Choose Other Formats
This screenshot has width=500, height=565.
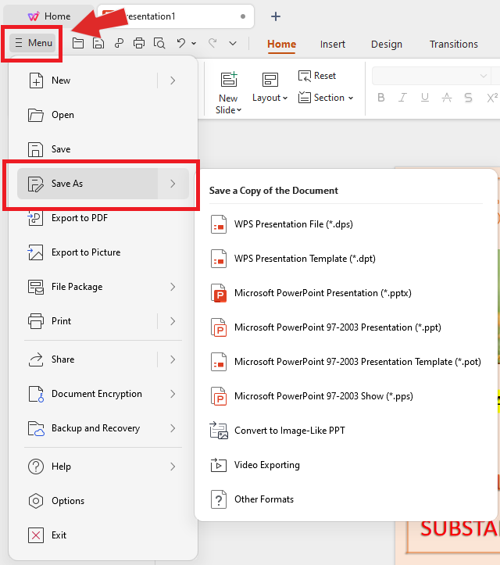coord(346,499)
